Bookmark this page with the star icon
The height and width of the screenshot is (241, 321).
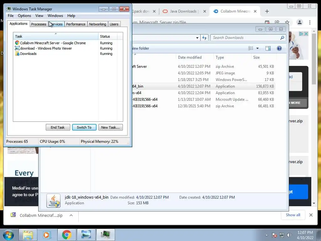point(287,22)
